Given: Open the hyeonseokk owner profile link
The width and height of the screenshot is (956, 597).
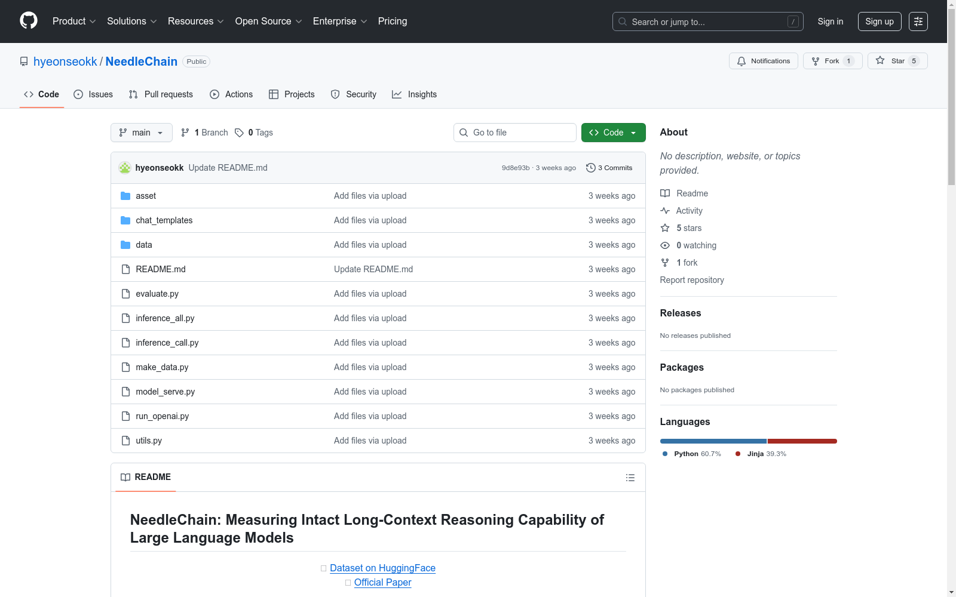Looking at the screenshot, I should pos(65,61).
